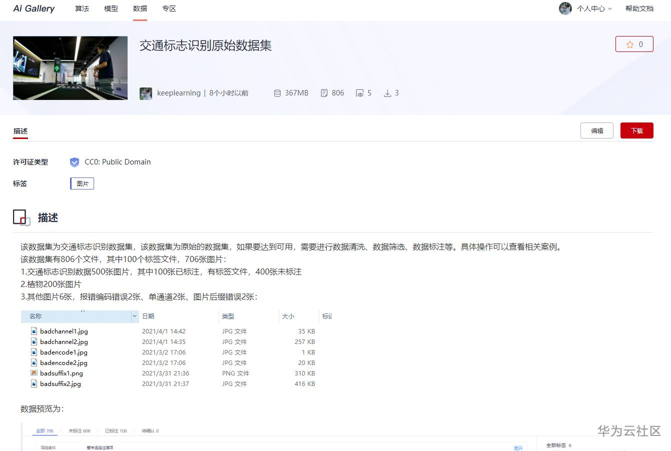The width and height of the screenshot is (671, 451).
Task: Click the keeplearning user avatar
Action: tap(146, 93)
